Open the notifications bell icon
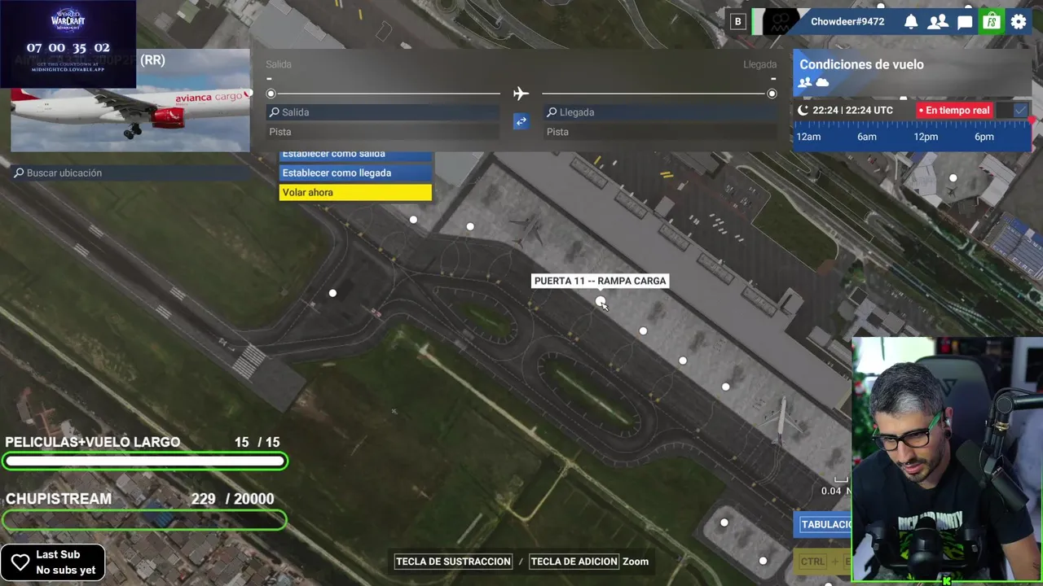The height and width of the screenshot is (586, 1043). point(911,22)
